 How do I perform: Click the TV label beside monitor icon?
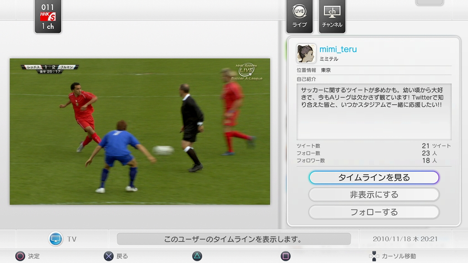tap(72, 239)
